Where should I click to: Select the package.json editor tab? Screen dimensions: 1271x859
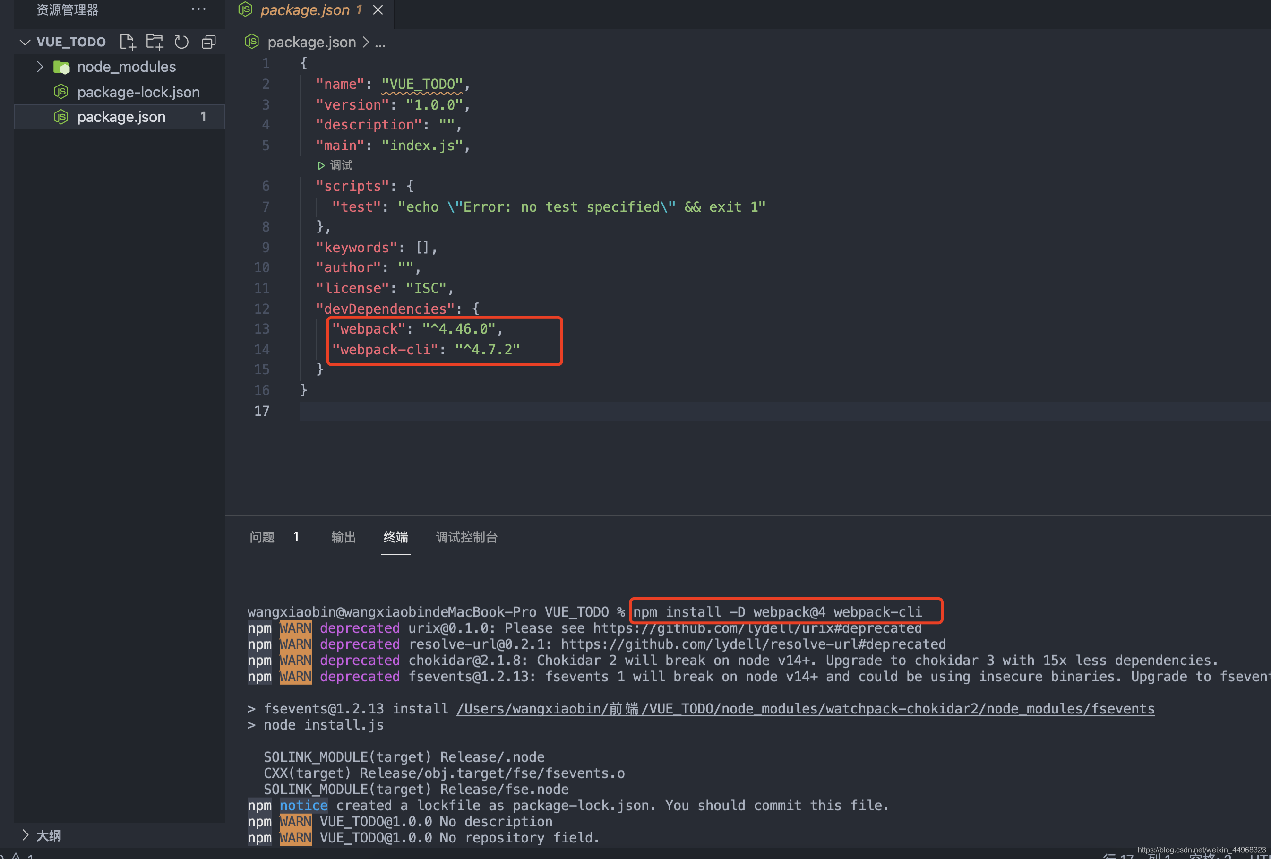(x=310, y=10)
